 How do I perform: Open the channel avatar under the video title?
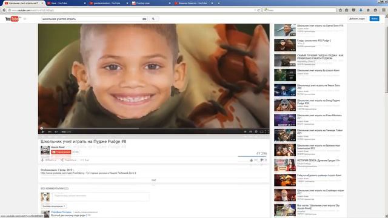[45, 150]
